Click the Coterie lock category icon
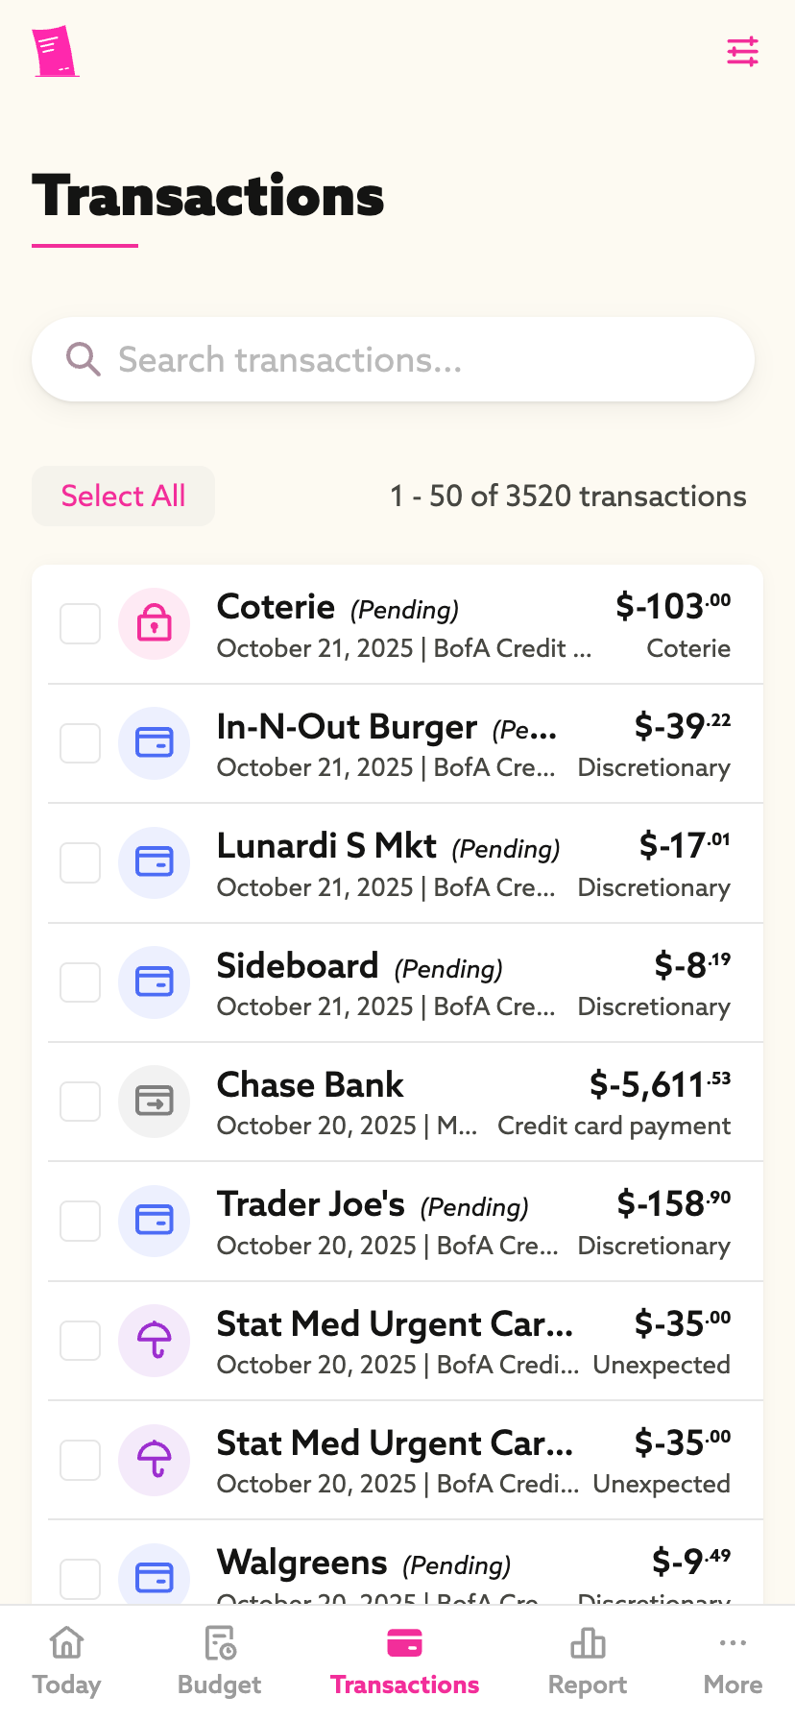This screenshot has height=1721, width=795. [154, 624]
